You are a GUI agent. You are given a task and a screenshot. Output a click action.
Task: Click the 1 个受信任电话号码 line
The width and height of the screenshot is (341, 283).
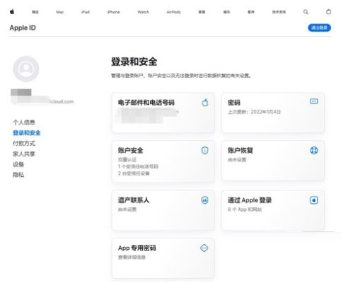pos(138,166)
